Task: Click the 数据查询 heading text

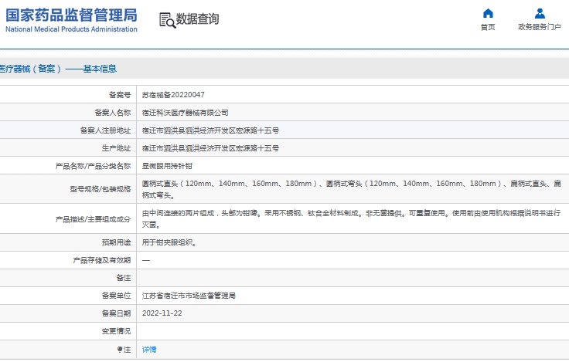Action: [x=197, y=19]
